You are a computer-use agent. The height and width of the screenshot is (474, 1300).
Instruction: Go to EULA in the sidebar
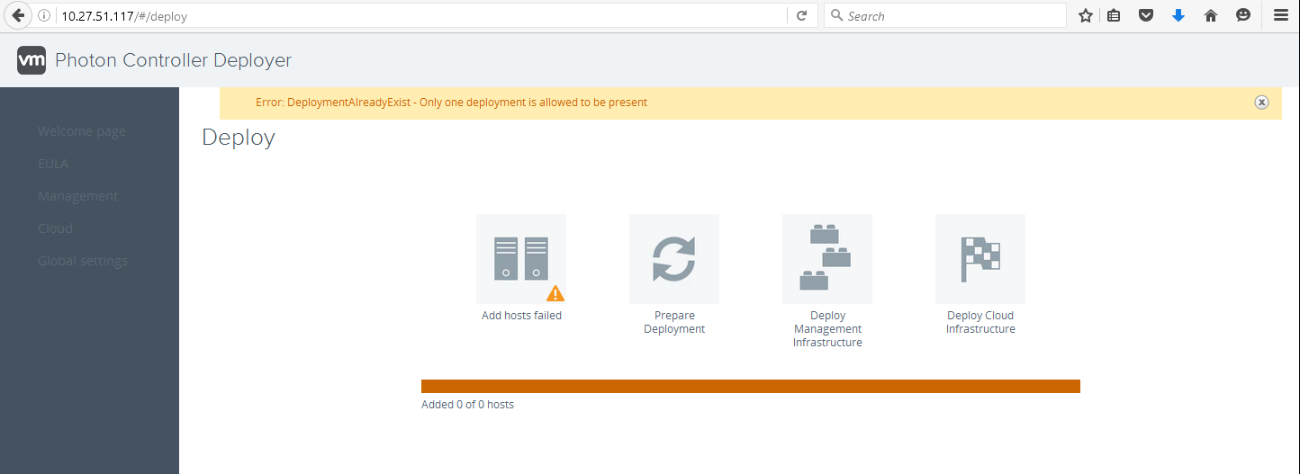point(53,164)
